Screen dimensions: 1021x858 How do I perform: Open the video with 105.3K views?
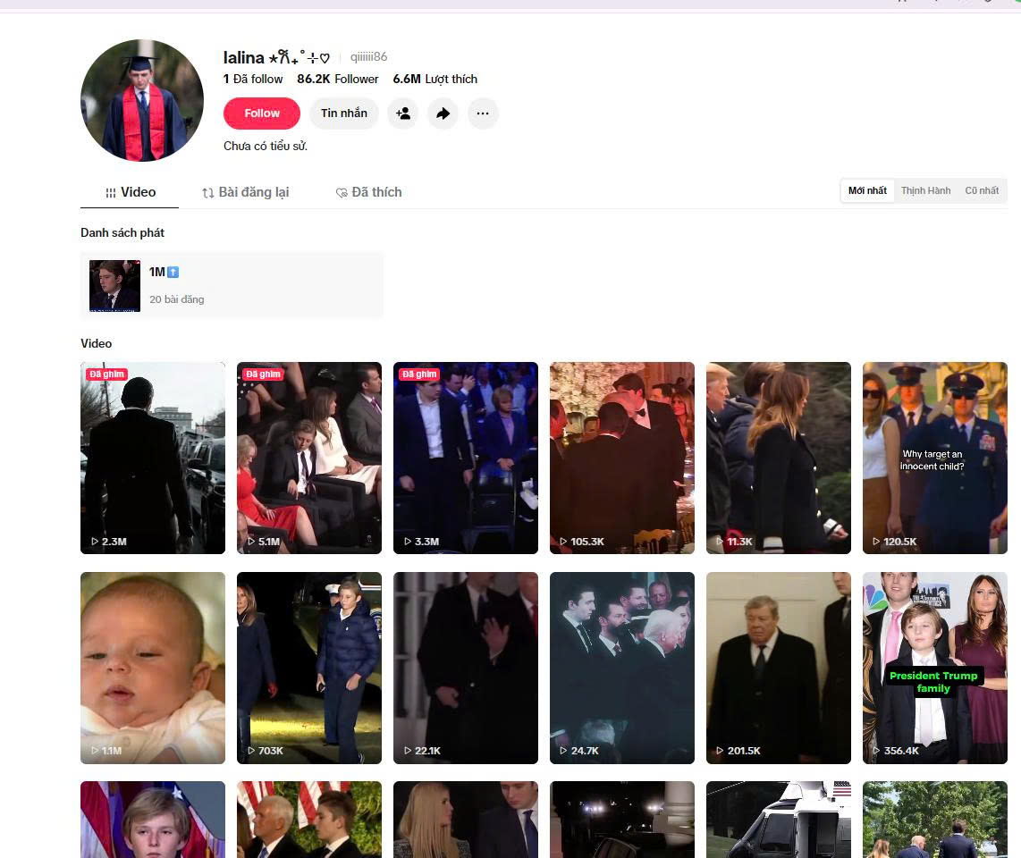pyautogui.click(x=622, y=458)
